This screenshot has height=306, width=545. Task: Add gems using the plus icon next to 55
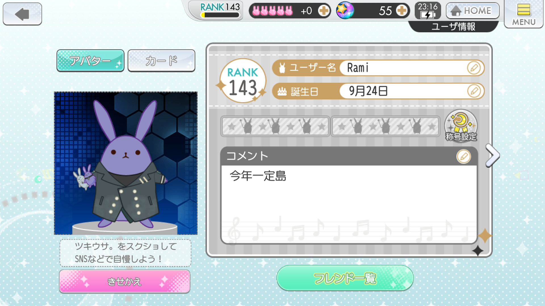click(402, 11)
